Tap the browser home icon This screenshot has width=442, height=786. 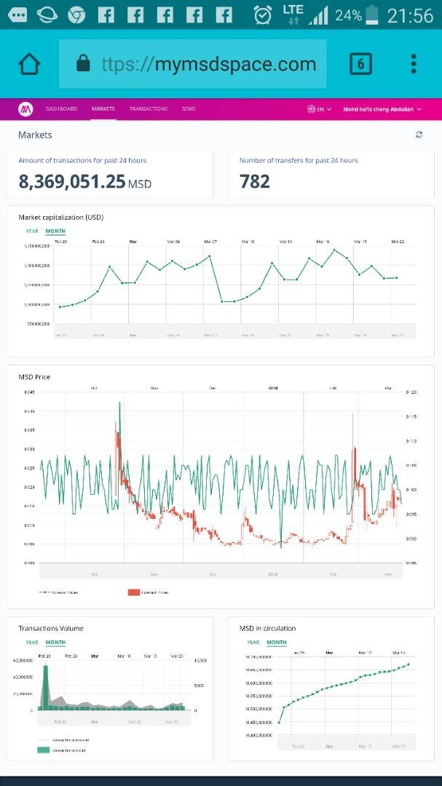29,64
